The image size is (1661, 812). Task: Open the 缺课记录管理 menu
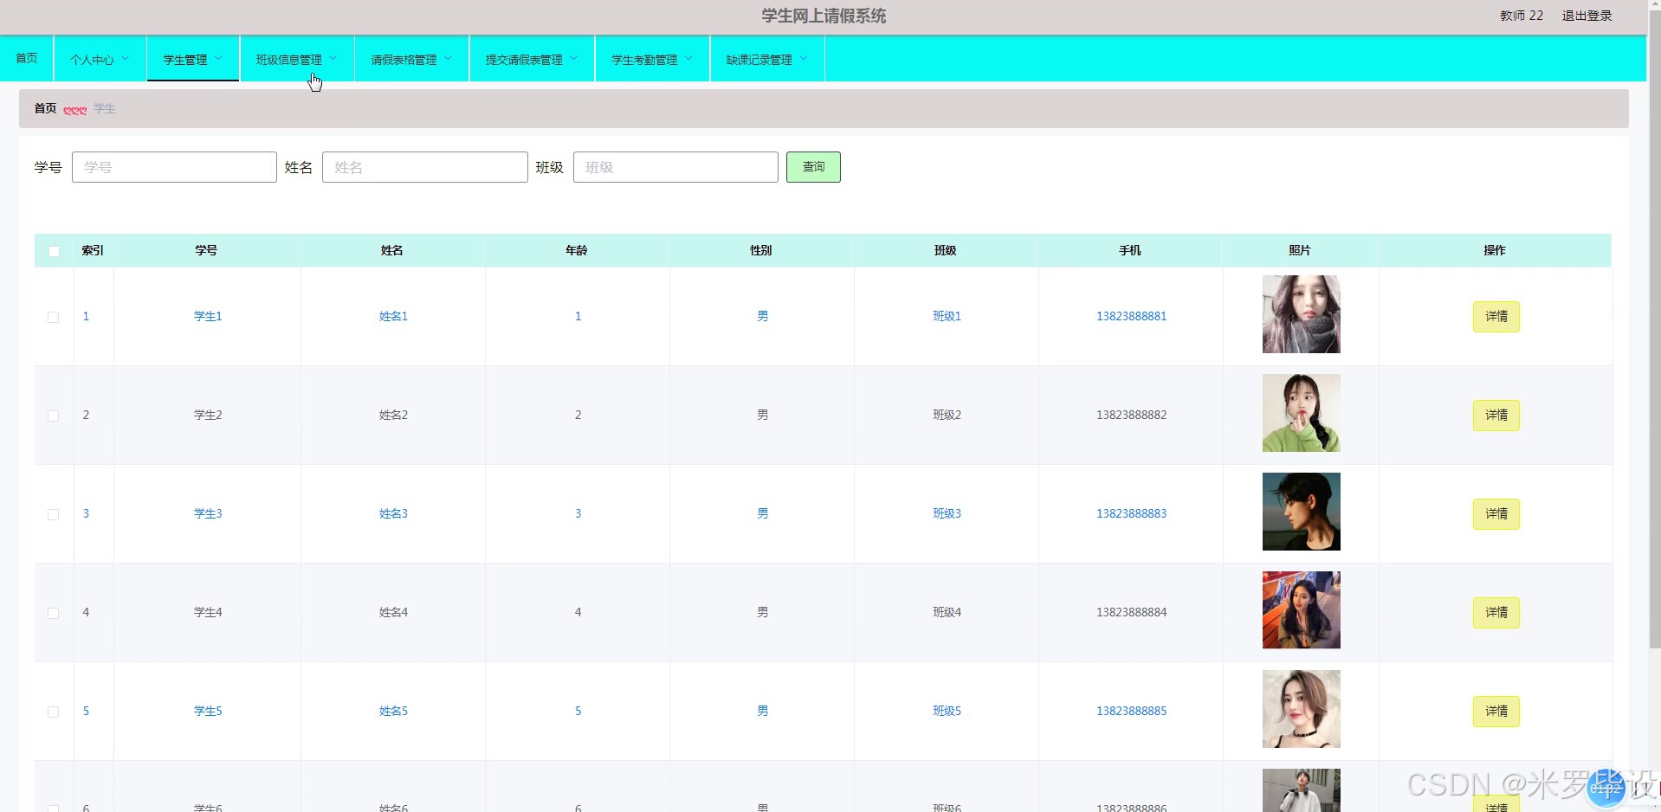[766, 59]
